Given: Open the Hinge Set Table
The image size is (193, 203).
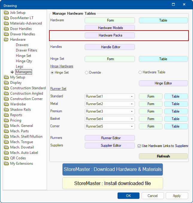Looking at the screenshot, I should point(163,59).
